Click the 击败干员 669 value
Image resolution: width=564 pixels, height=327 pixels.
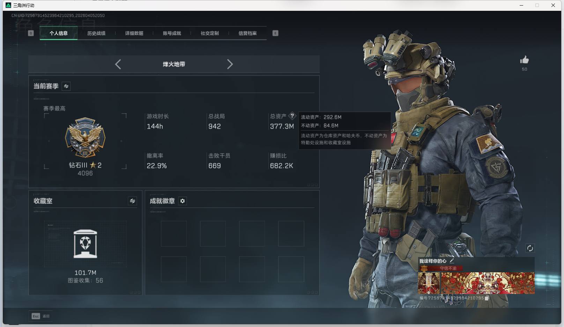click(x=214, y=166)
